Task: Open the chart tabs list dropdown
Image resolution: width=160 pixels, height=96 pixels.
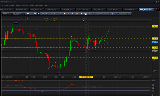Action: pyautogui.click(x=155, y=9)
